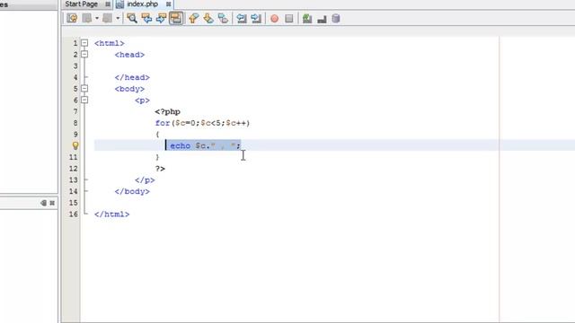This screenshot has width=575, height=323.
Task: Click the Find Selection magnifier icon
Action: pos(132,18)
